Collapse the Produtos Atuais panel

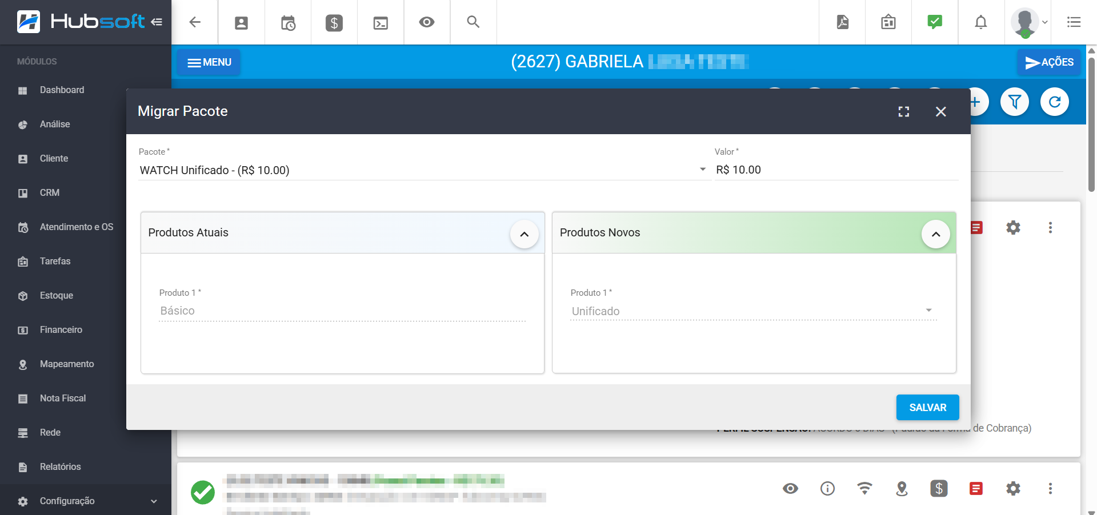(524, 234)
